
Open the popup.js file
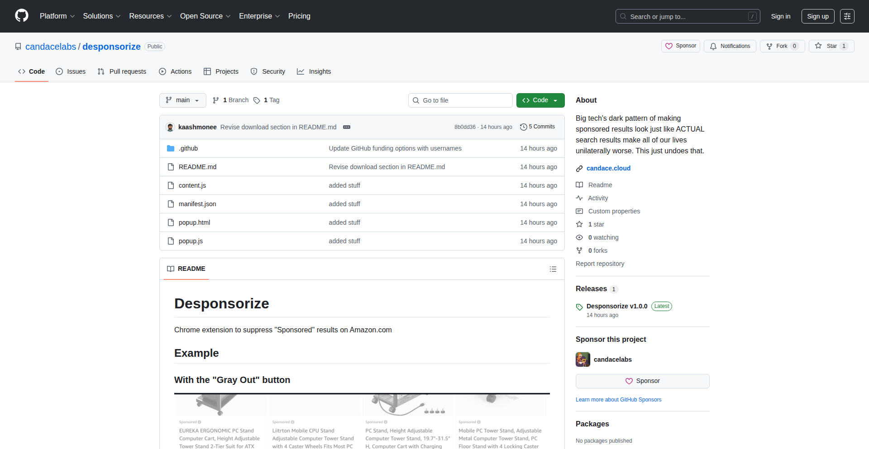coord(191,241)
